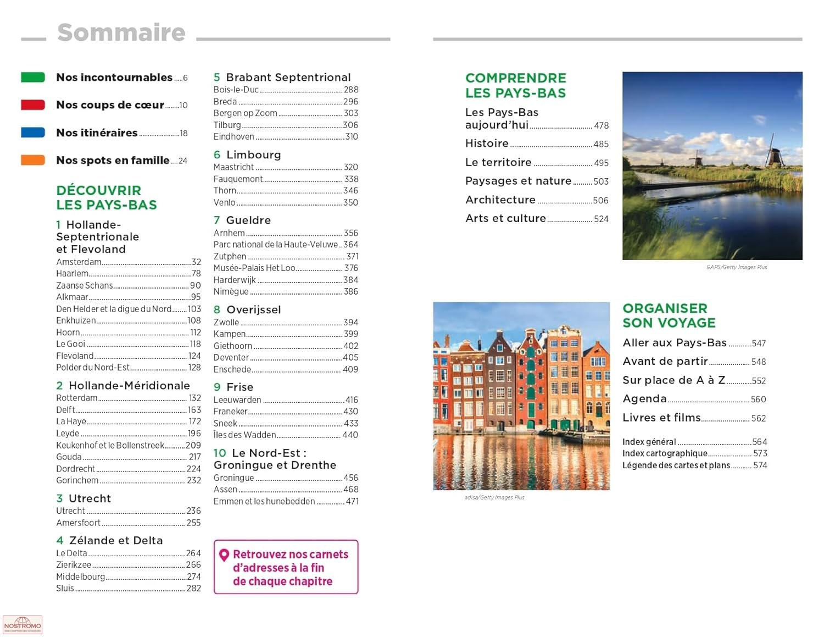Click the Architecture page 506 entry
The height and width of the screenshot is (637, 824).
(537, 200)
